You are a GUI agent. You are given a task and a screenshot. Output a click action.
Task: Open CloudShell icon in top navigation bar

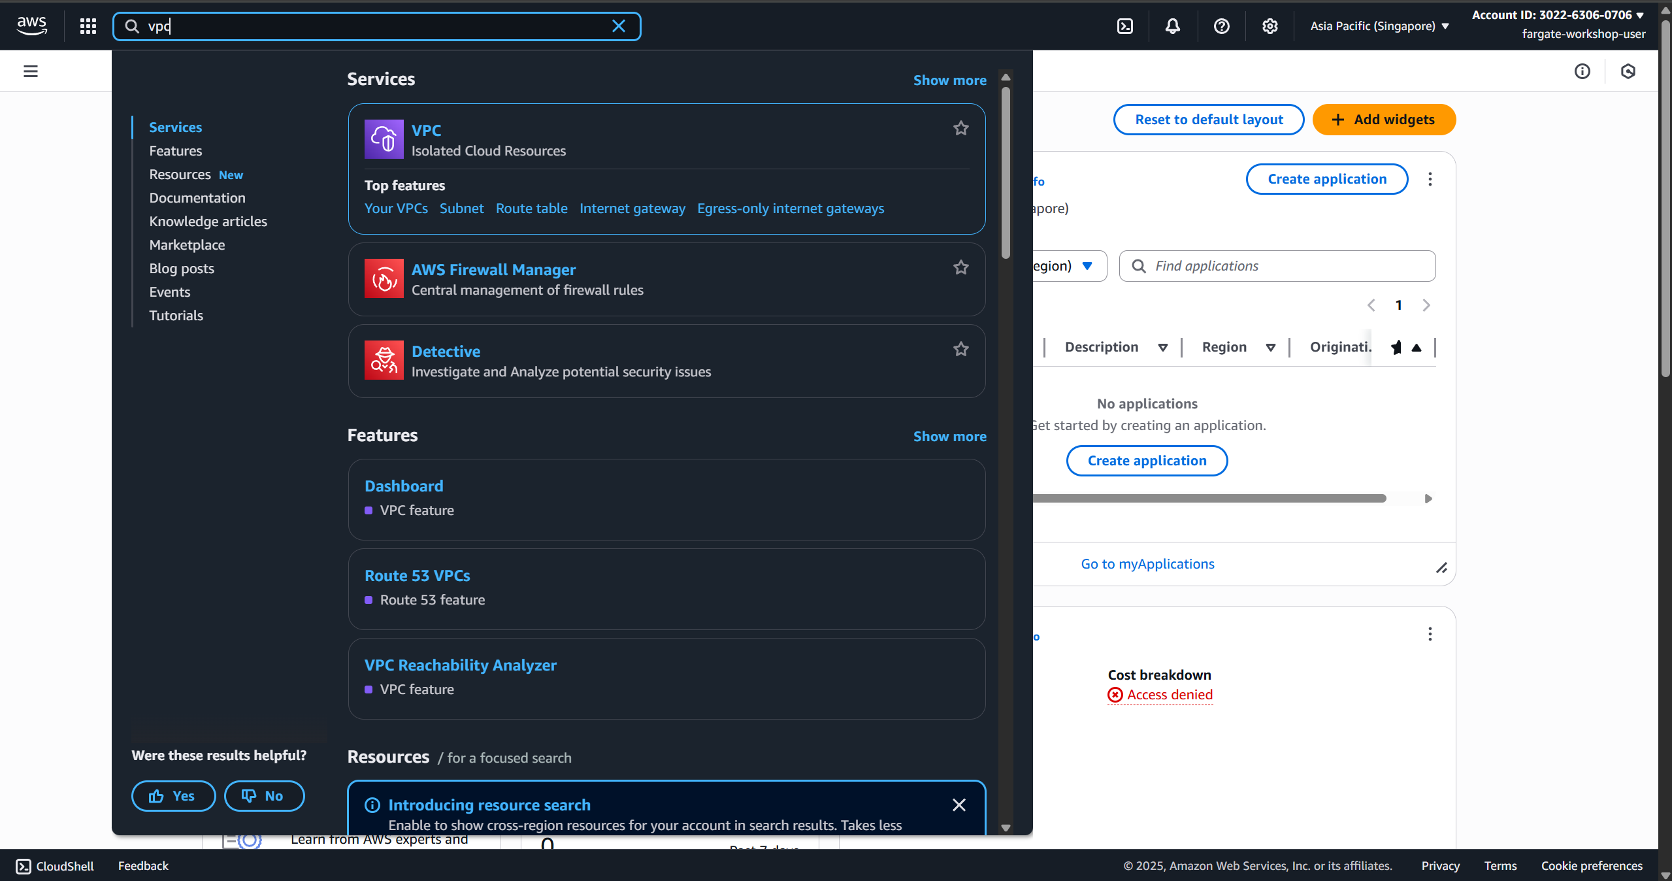[1125, 26]
